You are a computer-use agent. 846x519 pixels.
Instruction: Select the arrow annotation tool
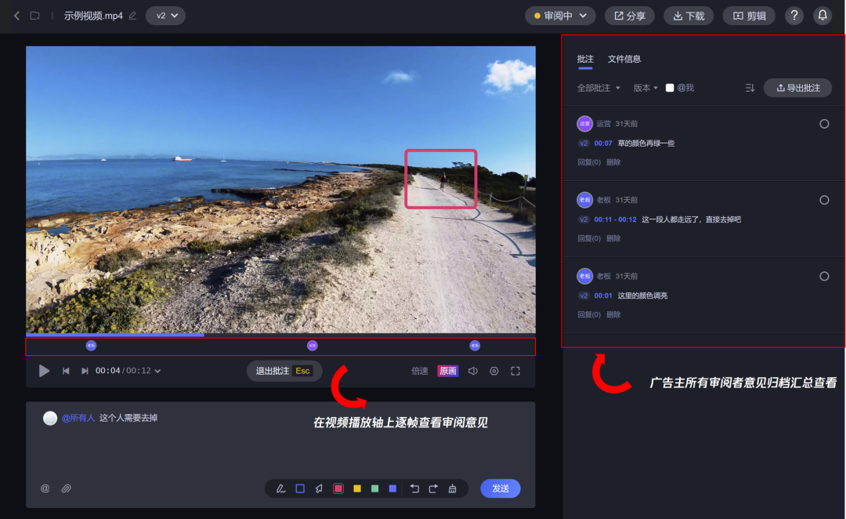pos(319,488)
